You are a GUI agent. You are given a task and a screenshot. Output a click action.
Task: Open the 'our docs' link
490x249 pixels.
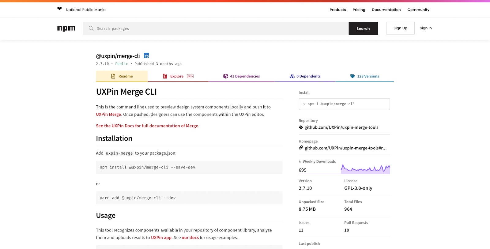(190, 237)
